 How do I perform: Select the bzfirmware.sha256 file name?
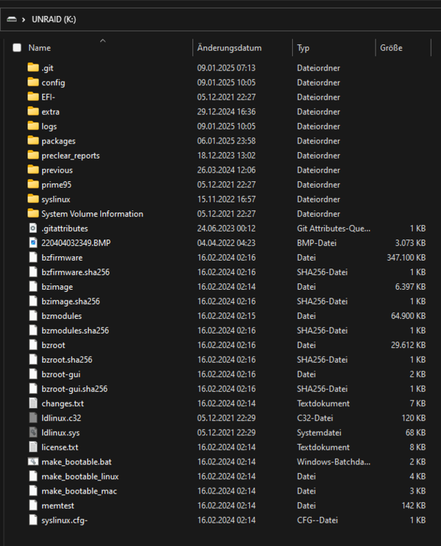point(76,272)
